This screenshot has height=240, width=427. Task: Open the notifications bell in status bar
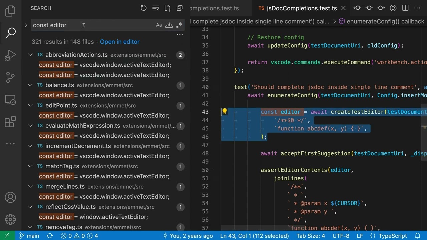pos(417,236)
